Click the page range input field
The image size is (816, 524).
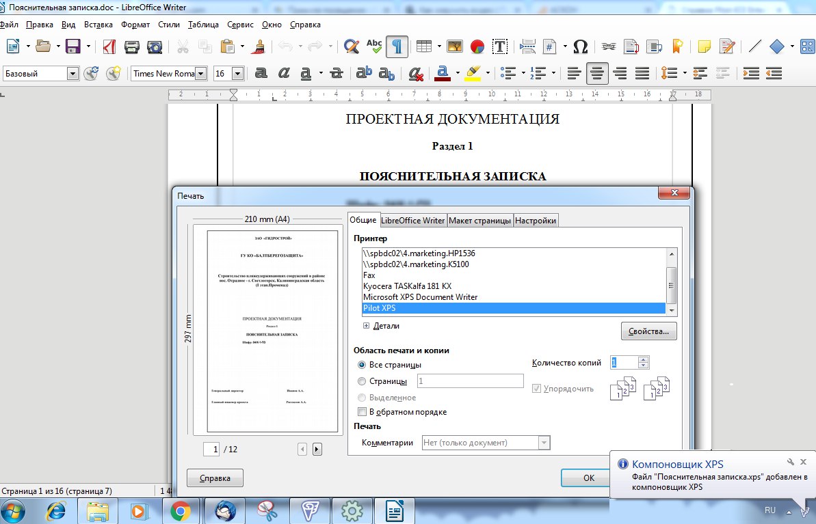[x=470, y=381]
